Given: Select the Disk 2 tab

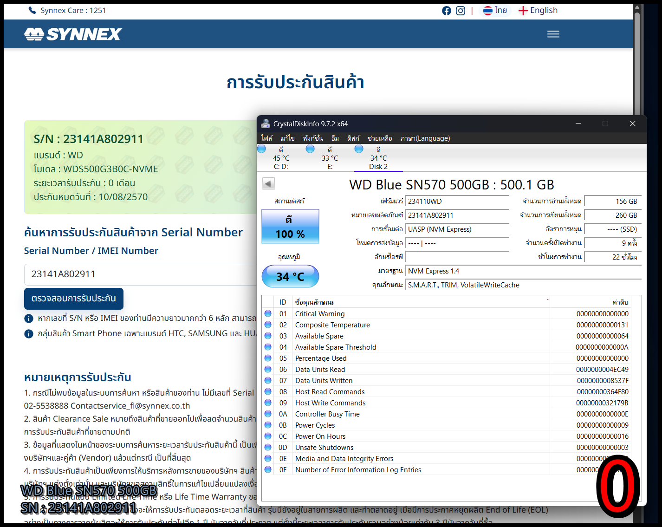Looking at the screenshot, I should [x=378, y=158].
